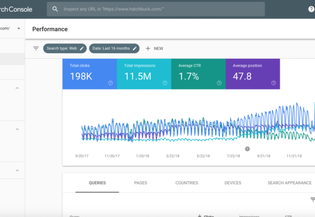Image resolution: width=315 pixels, height=217 pixels.
Task: Open help icon on Average CTR card
Action: [219, 83]
